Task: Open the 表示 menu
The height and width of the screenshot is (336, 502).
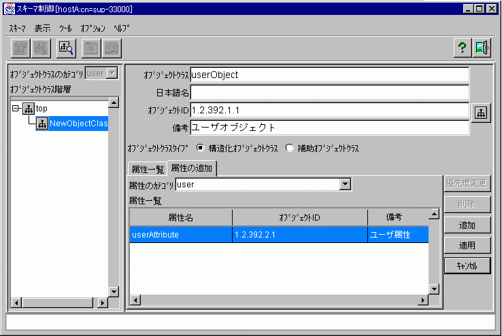Action: (43, 29)
